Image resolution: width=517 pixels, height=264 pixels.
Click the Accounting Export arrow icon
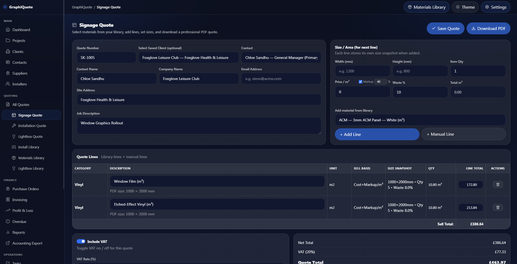8,243
